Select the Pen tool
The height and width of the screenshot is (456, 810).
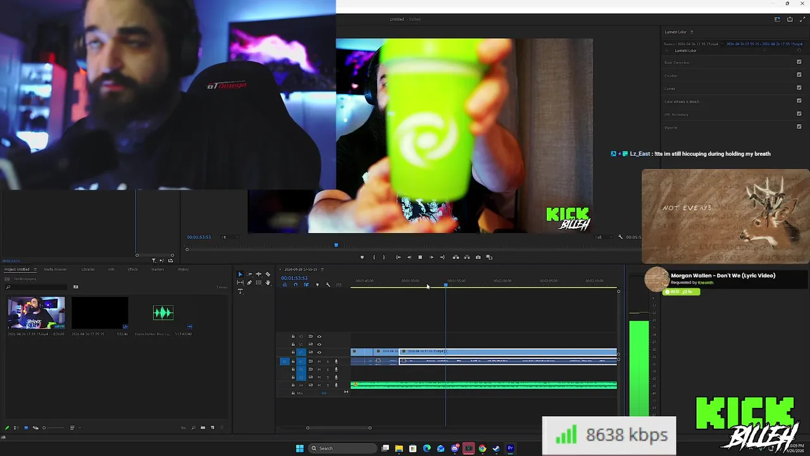(x=249, y=282)
